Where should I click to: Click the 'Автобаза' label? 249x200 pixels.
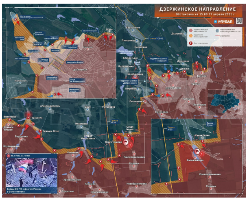(55, 50)
